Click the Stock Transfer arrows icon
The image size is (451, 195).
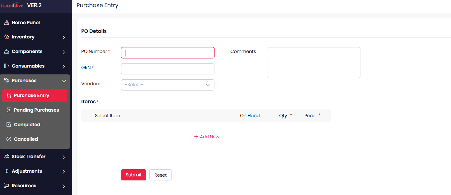point(7,157)
